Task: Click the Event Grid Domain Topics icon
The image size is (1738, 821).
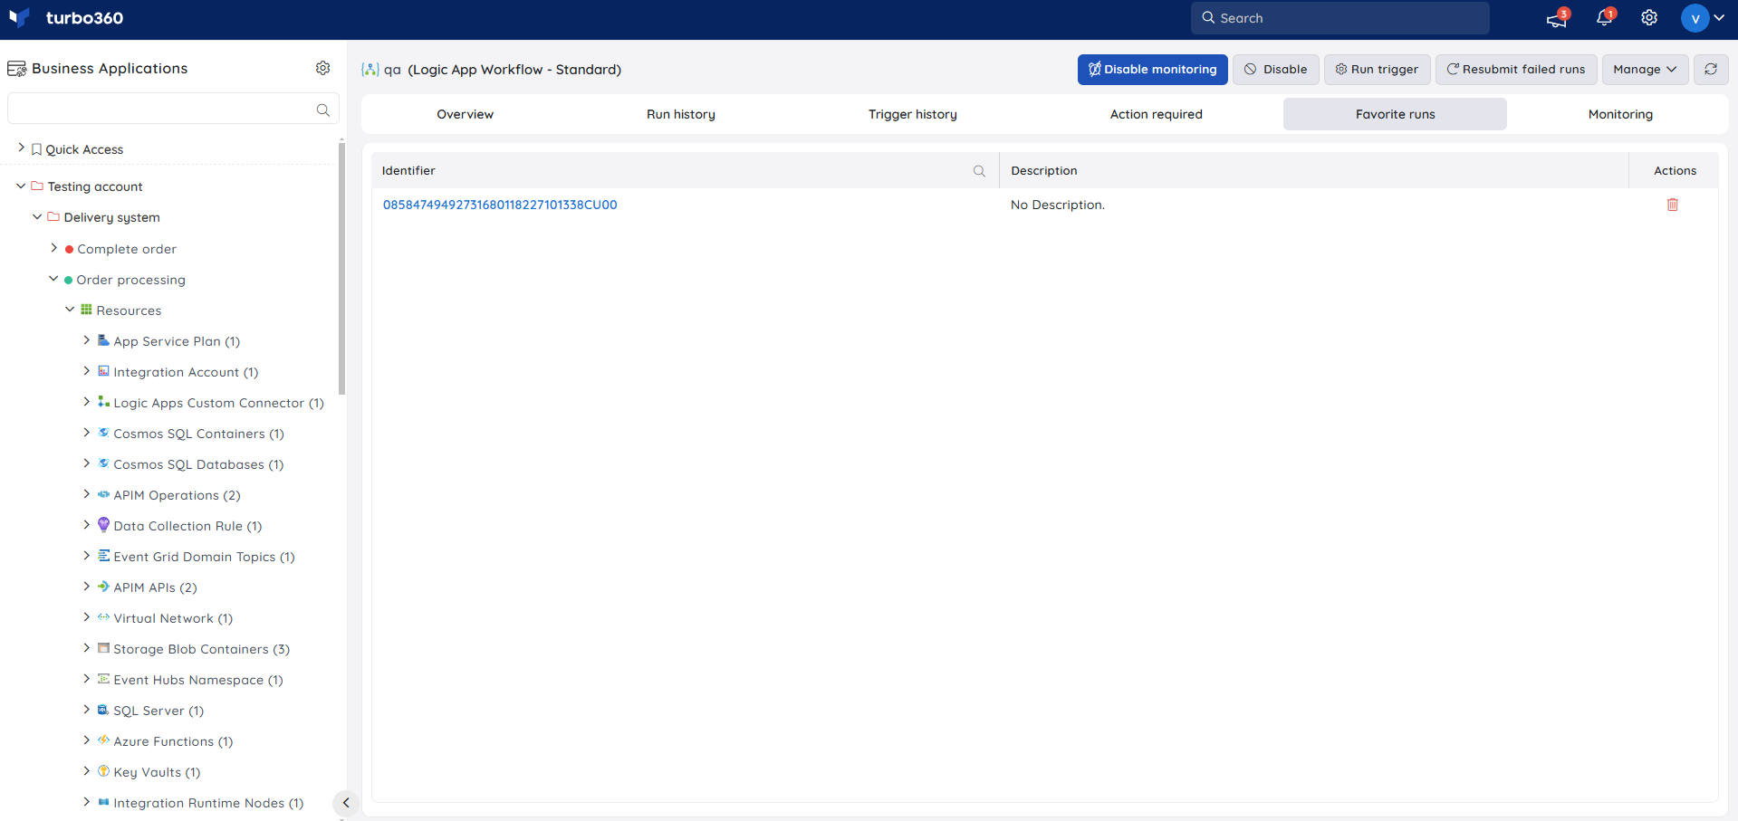Action: (103, 556)
